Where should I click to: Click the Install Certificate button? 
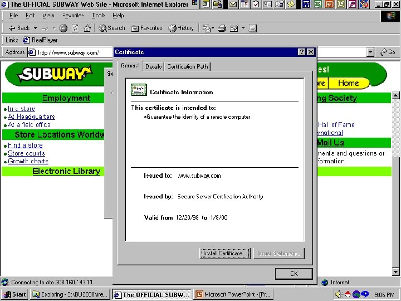click(x=225, y=254)
